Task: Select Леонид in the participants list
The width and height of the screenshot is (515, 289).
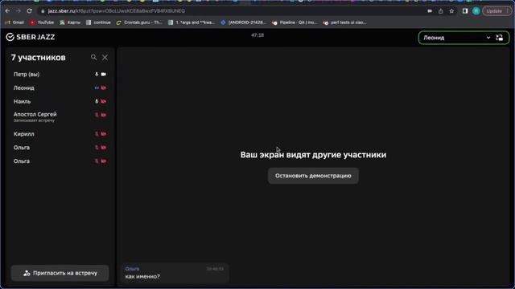Action: pos(60,88)
